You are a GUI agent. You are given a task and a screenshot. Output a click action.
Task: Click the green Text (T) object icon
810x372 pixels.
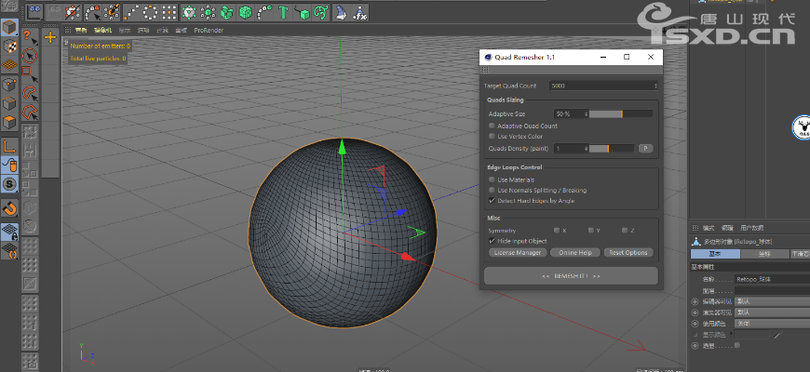pos(283,13)
